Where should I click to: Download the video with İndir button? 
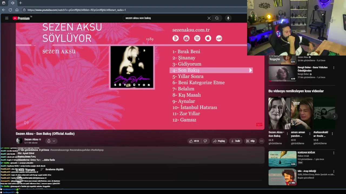click(235, 141)
